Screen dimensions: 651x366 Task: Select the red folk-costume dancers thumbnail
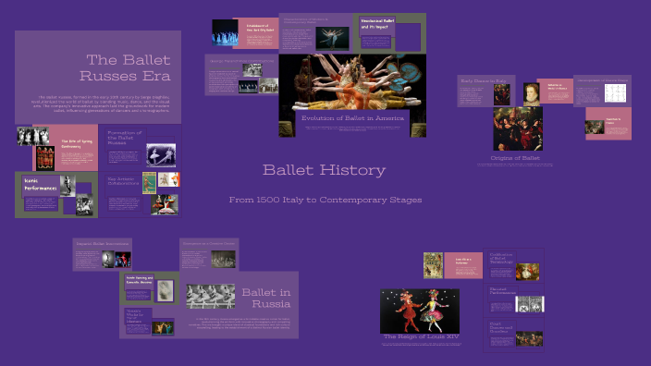pyautogui.click(x=45, y=158)
